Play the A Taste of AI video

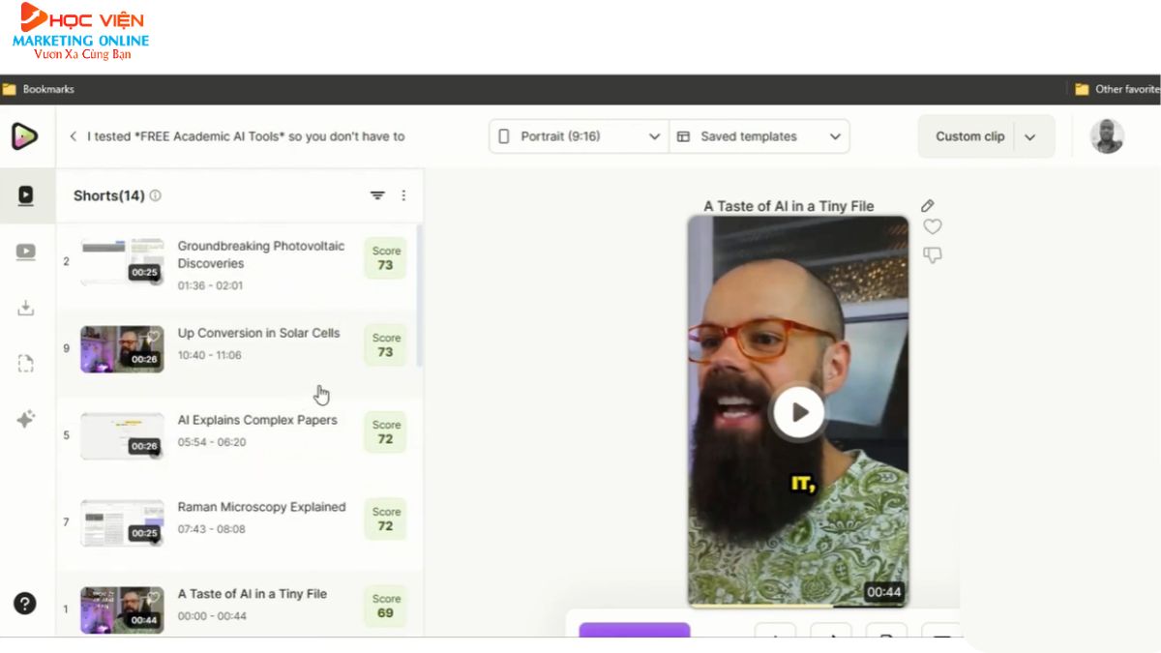coord(798,413)
